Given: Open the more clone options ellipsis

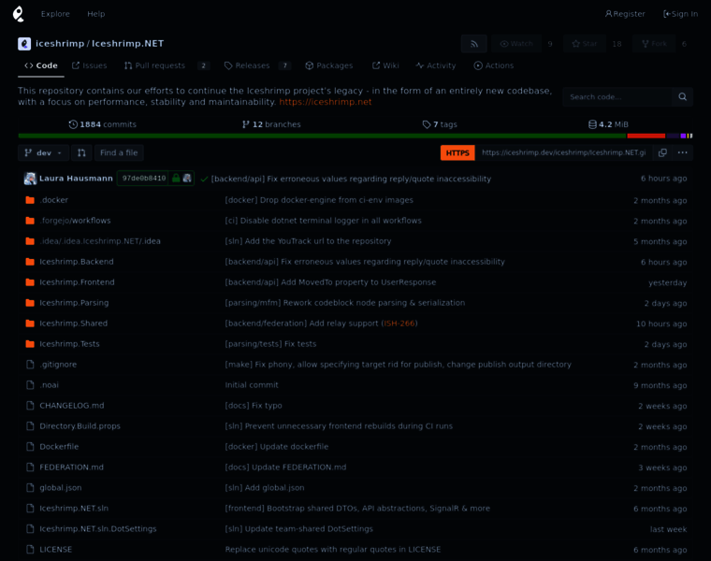Looking at the screenshot, I should [682, 152].
